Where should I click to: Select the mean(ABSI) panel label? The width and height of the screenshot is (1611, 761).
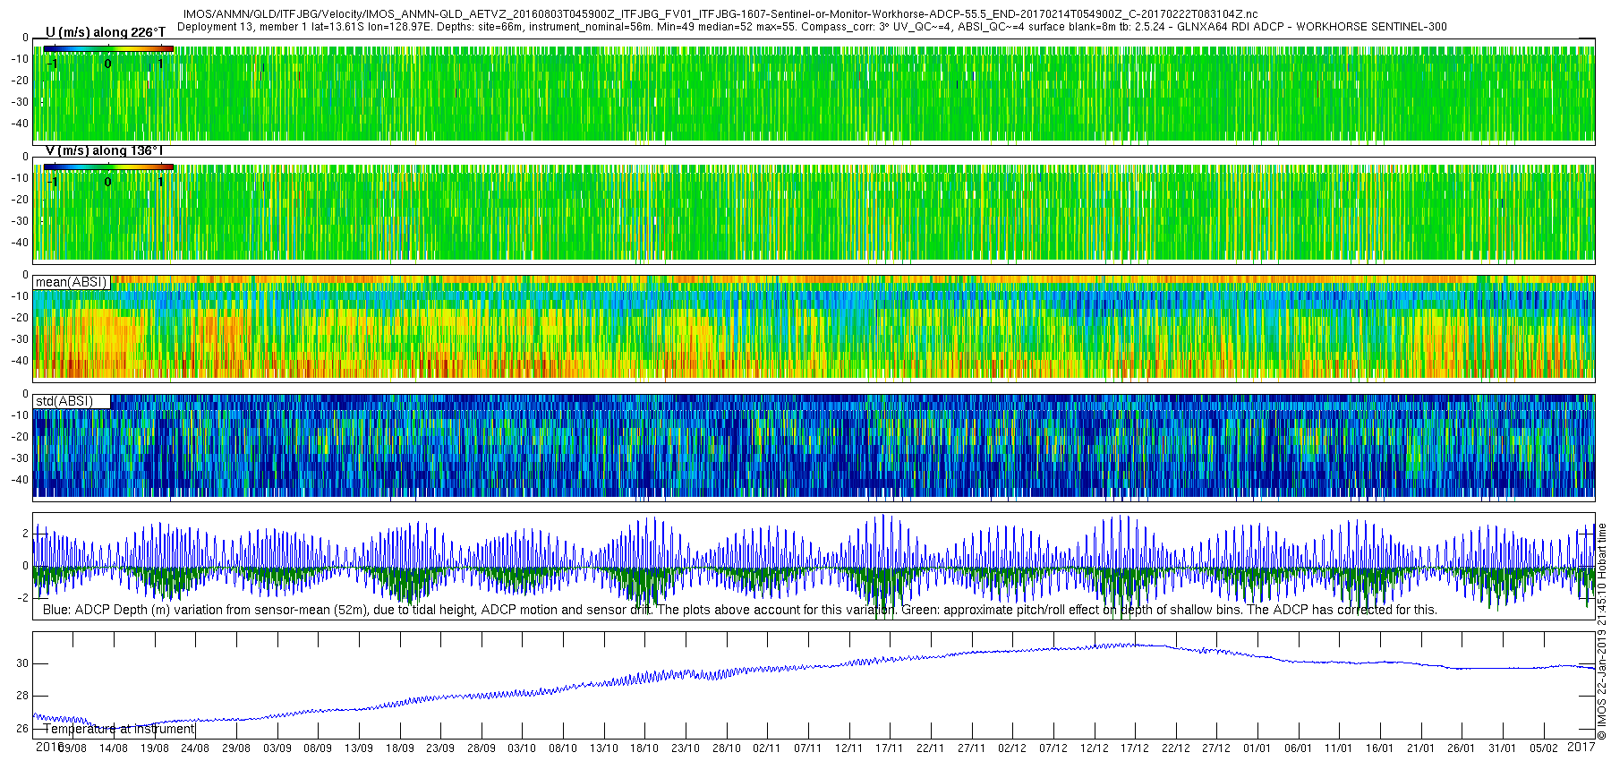[72, 282]
